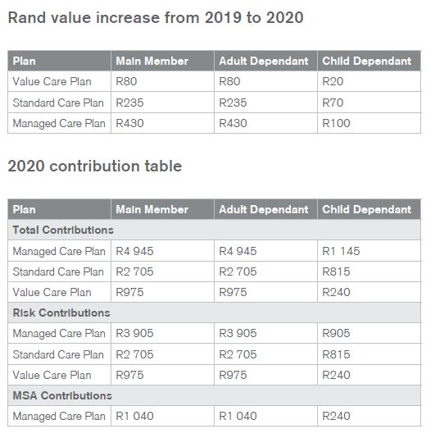Screen dimensions: 426x438
Task: Click the Total Contributions section row
Action: pos(215,230)
